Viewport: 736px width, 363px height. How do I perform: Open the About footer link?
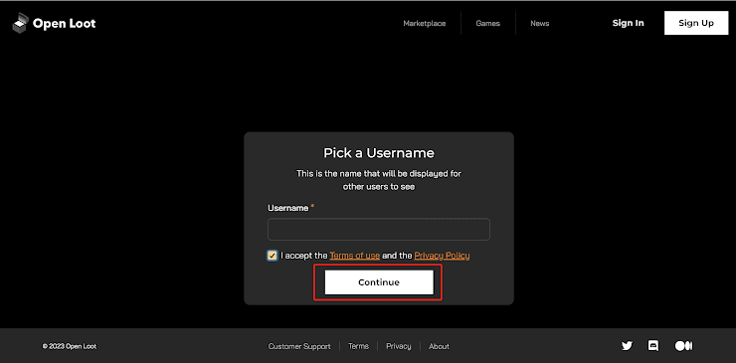click(x=439, y=346)
